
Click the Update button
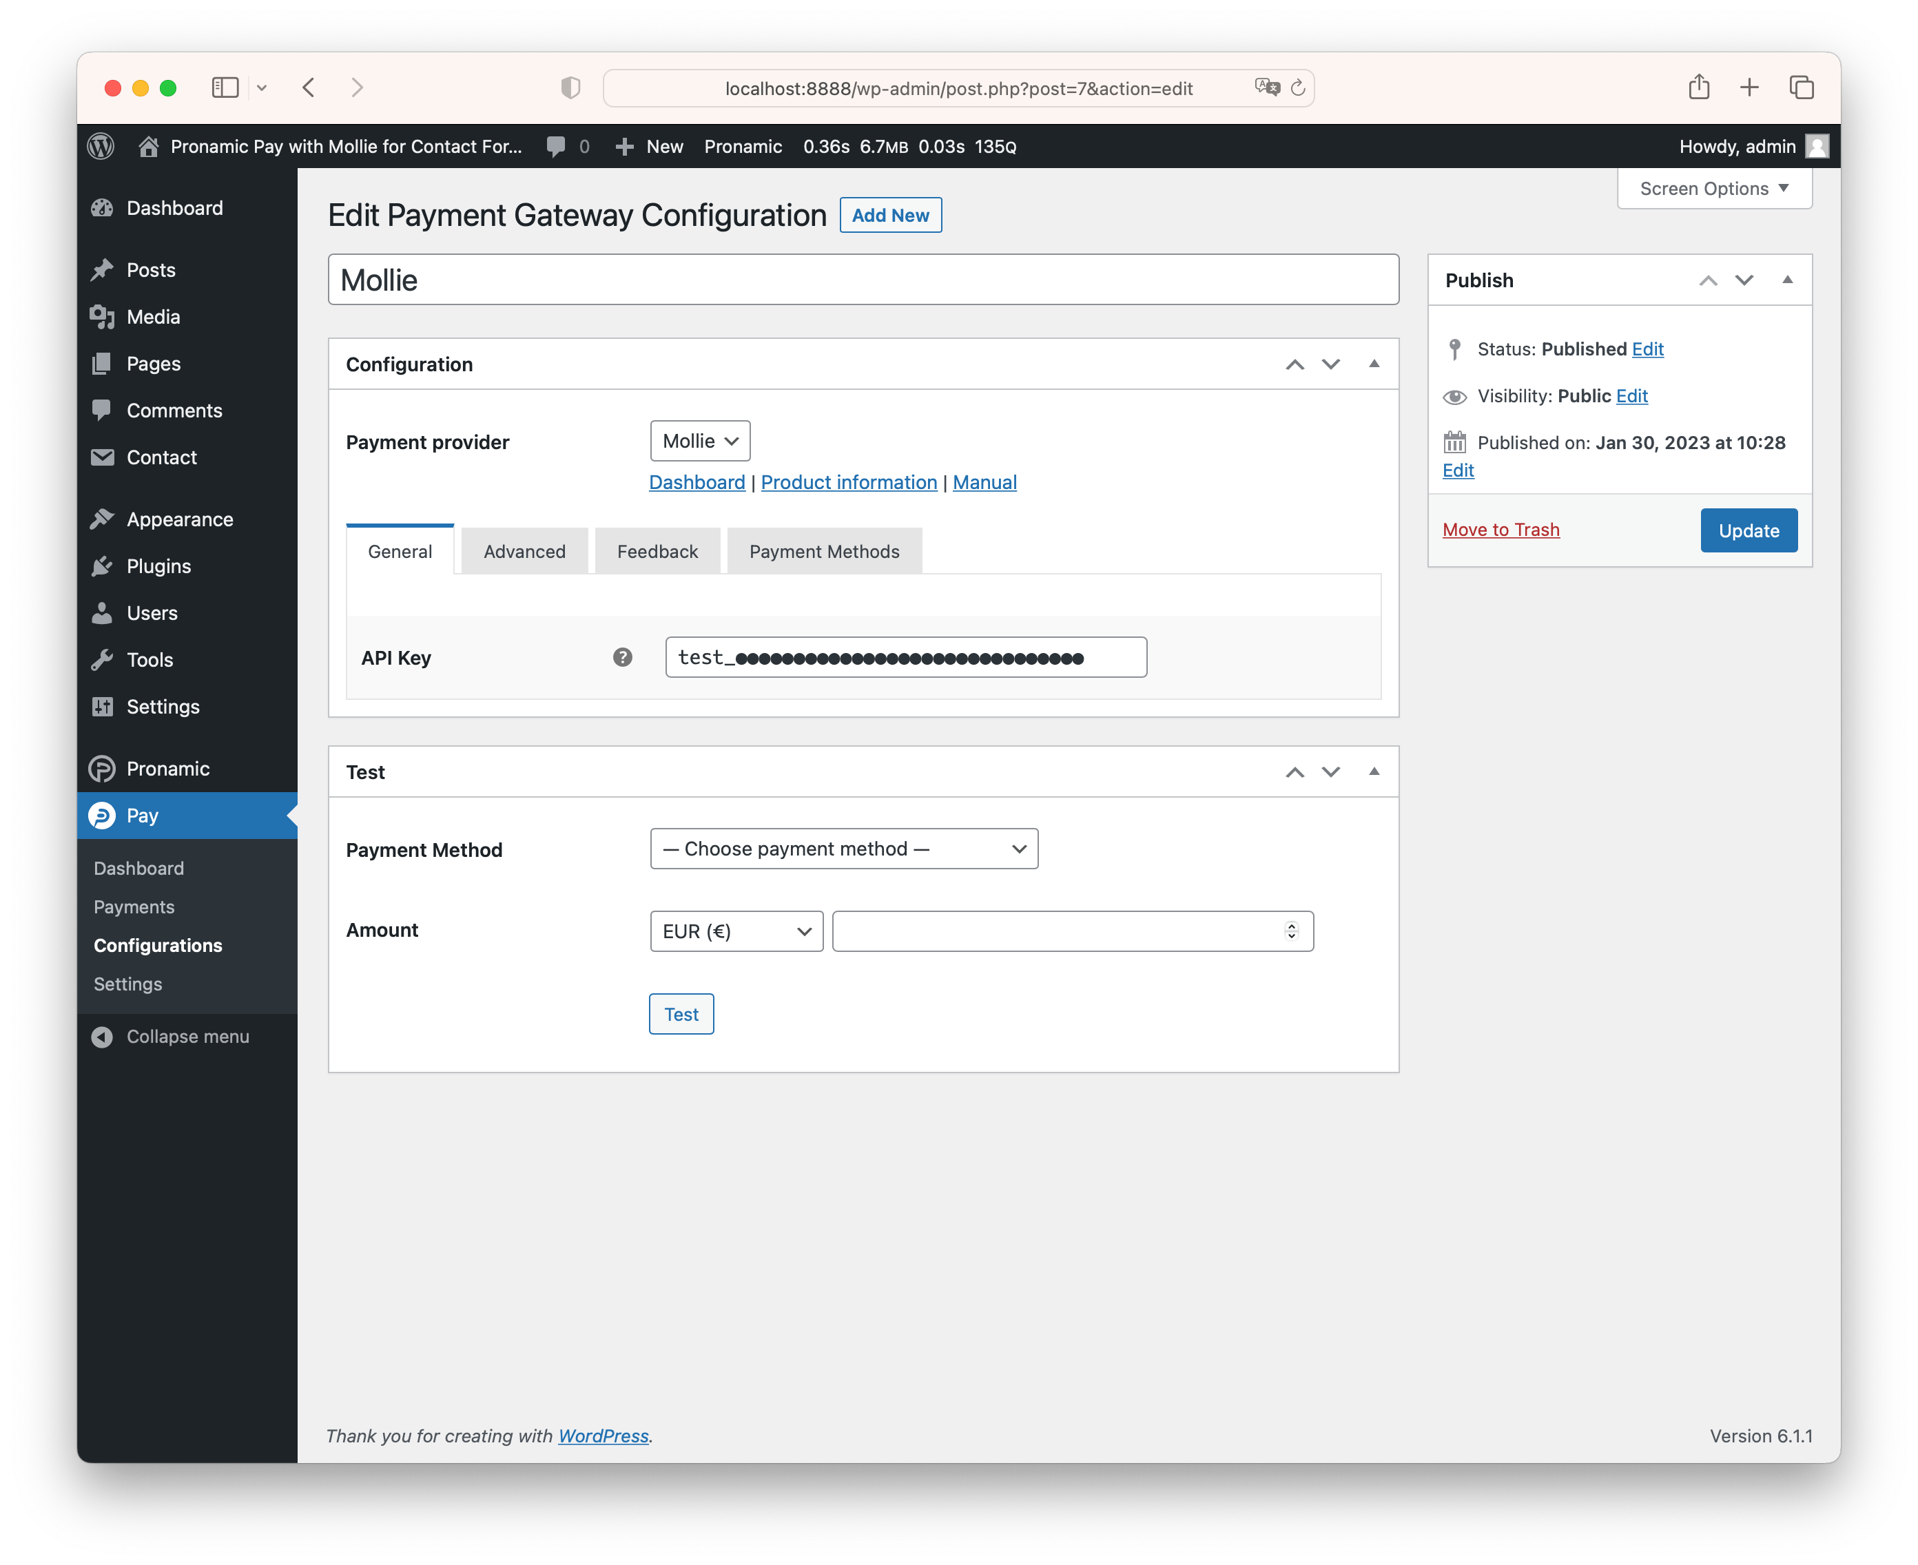pos(1748,531)
